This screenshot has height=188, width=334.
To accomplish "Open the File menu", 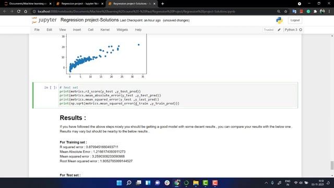I will (37, 30).
